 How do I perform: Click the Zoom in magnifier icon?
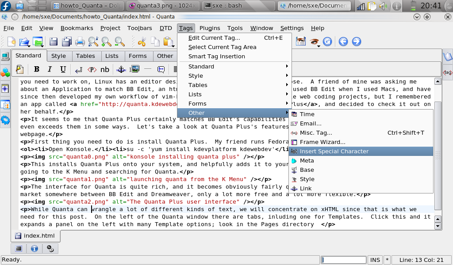(x=106, y=42)
